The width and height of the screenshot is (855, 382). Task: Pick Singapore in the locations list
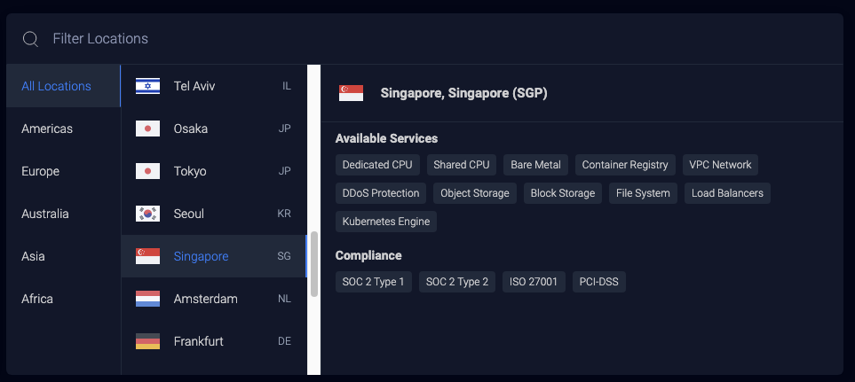201,256
